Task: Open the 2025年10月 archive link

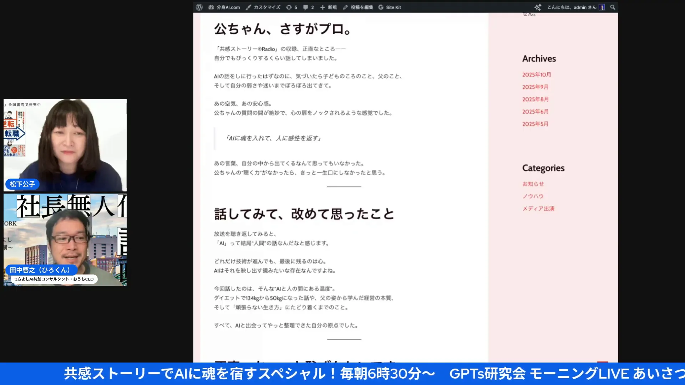Action: 536,75
